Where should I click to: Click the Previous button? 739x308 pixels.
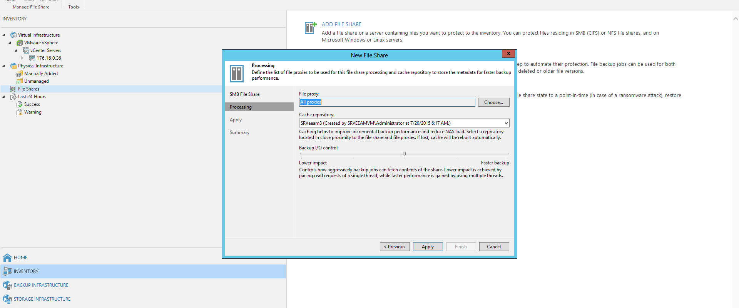(x=395, y=247)
